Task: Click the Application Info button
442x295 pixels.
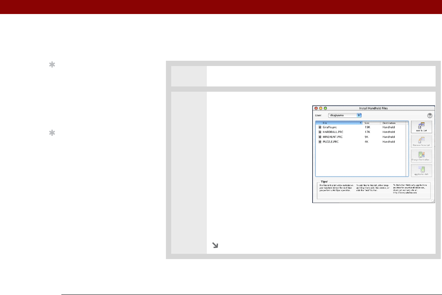Action: pos(421,171)
